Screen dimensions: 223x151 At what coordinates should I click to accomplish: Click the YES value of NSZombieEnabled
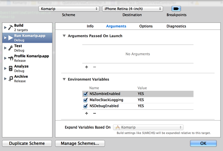pyautogui.click(x=140, y=94)
